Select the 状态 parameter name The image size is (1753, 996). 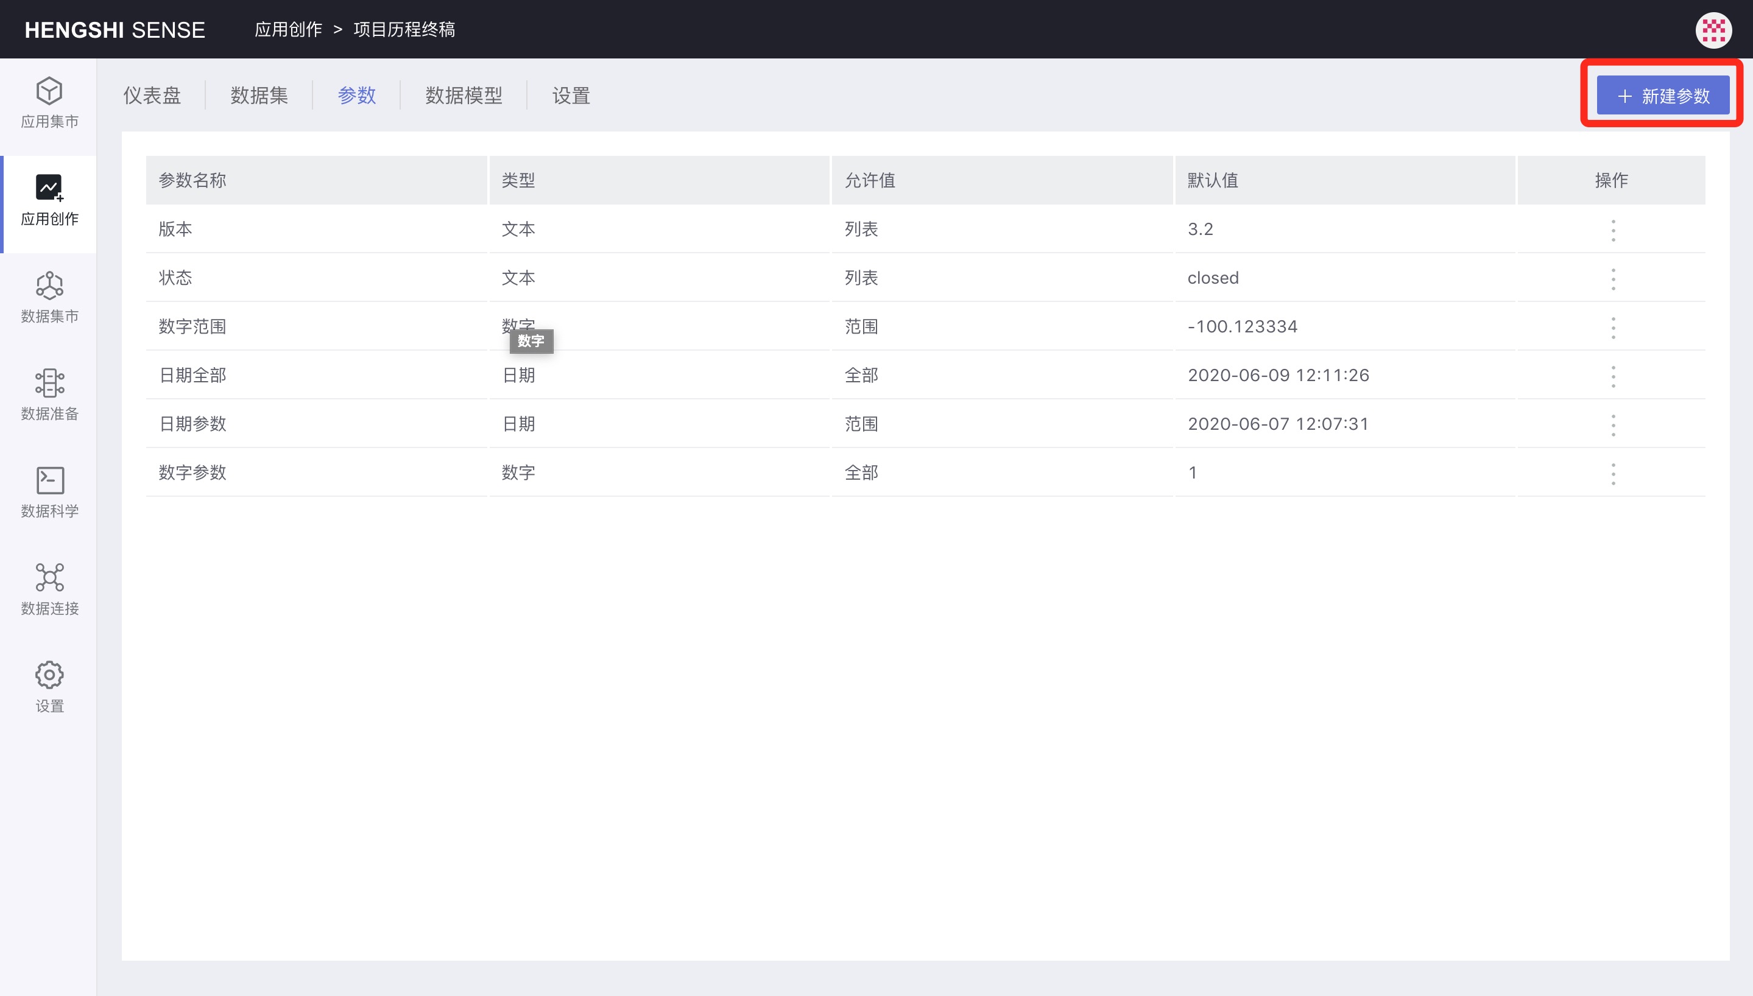tap(175, 278)
